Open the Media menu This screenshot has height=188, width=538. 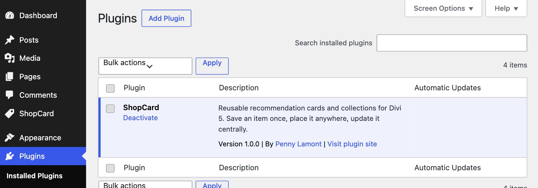pos(43,58)
